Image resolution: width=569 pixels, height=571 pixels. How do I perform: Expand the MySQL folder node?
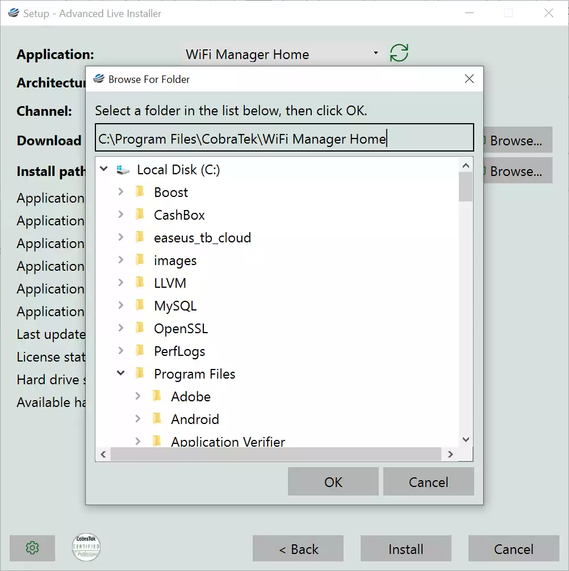tap(121, 305)
